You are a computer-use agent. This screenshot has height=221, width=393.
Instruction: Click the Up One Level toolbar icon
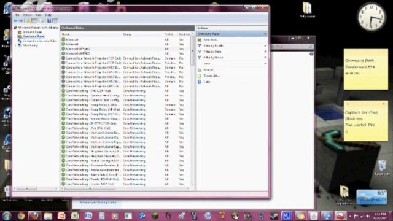pos(28,21)
